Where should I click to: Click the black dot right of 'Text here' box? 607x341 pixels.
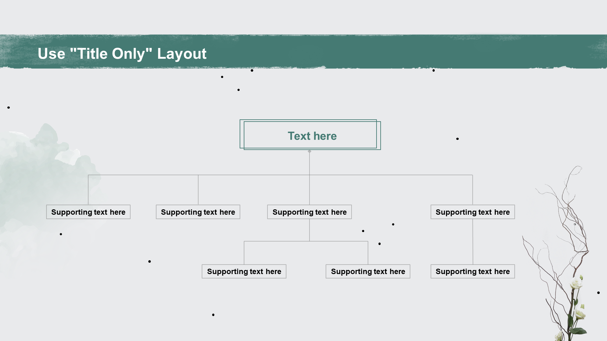457,139
